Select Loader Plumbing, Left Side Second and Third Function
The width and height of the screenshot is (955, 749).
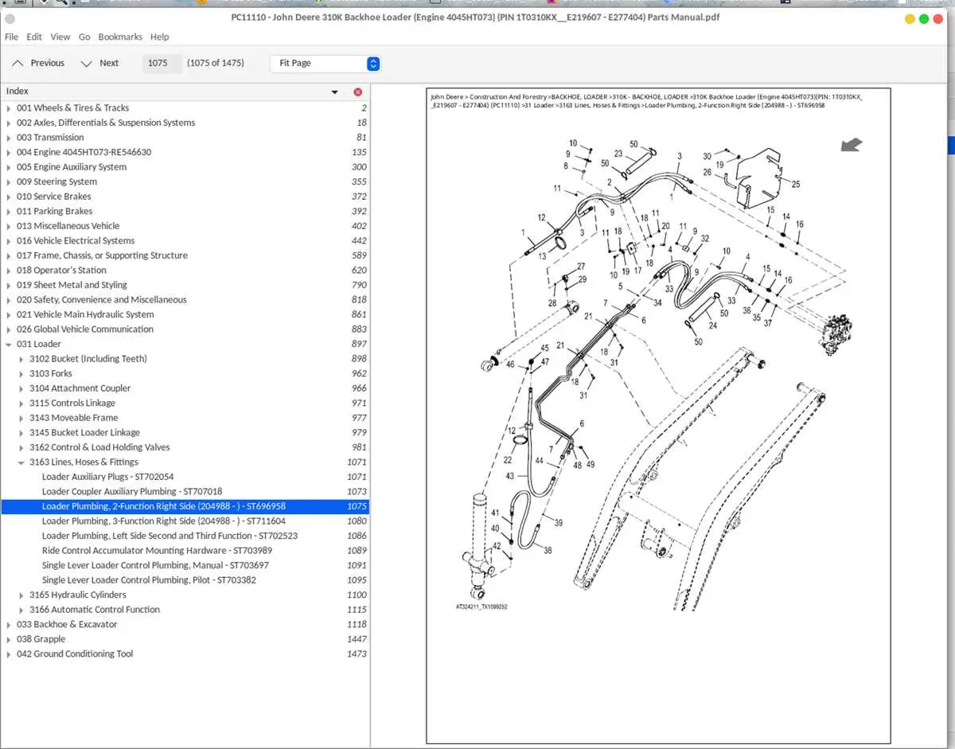pos(185,536)
